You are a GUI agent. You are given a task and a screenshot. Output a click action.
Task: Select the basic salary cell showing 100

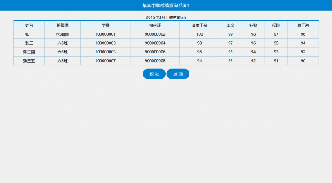tap(199, 34)
